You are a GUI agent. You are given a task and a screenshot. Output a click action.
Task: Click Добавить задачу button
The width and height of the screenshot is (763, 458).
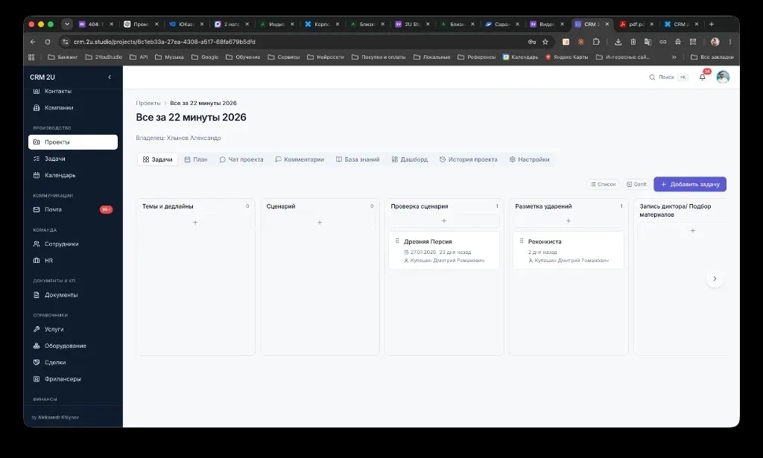(690, 184)
